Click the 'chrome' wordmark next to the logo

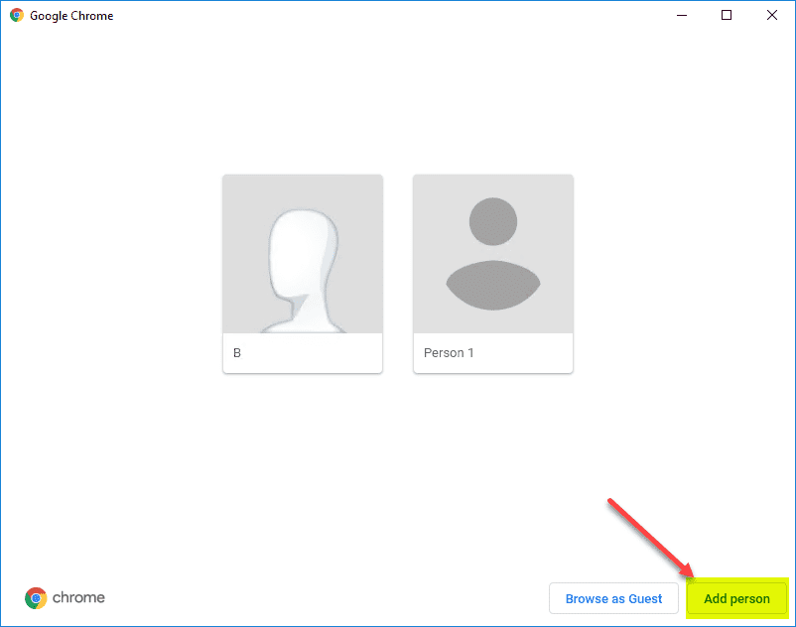click(x=78, y=598)
